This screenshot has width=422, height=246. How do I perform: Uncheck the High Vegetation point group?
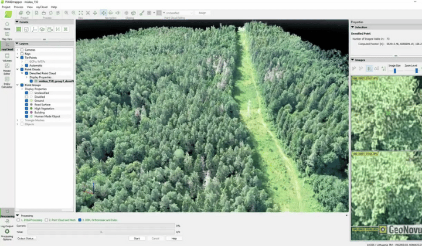26,108
